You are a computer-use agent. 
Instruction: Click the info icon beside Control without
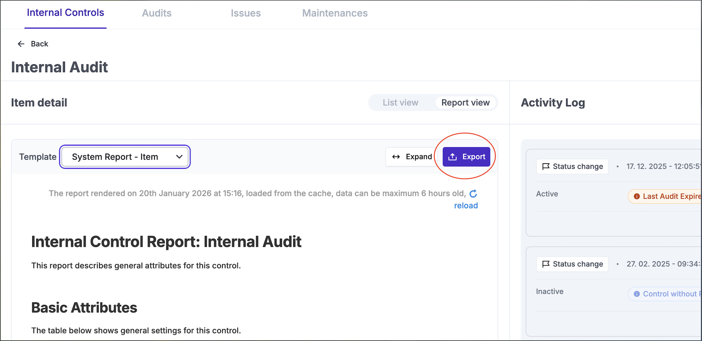636,294
